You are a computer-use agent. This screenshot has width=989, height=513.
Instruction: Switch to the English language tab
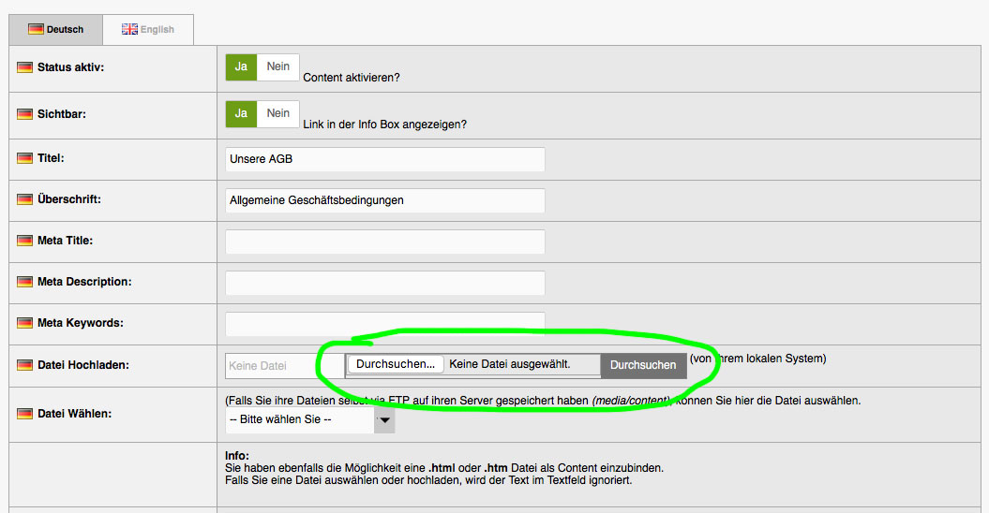(148, 30)
